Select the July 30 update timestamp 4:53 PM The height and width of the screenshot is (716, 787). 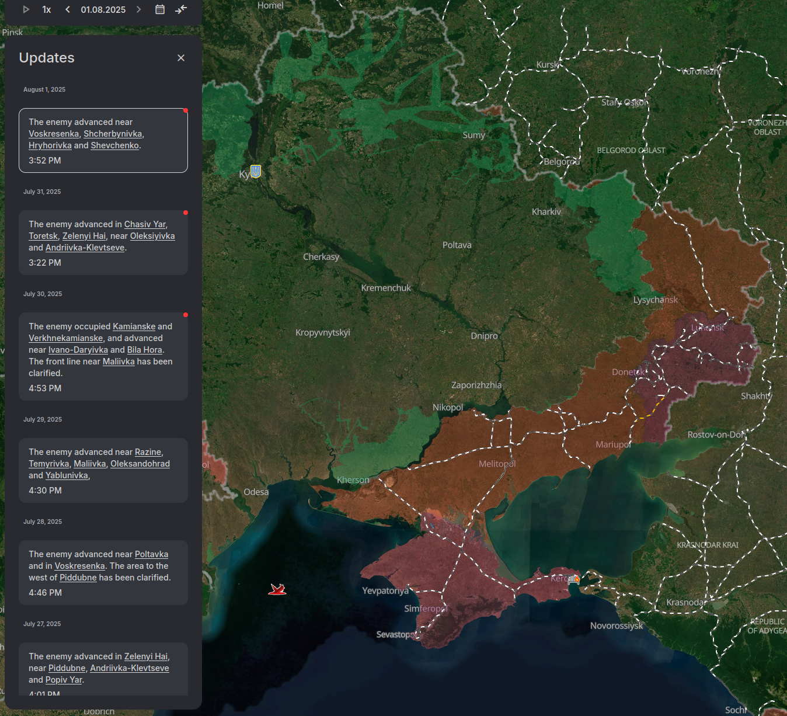pos(45,388)
